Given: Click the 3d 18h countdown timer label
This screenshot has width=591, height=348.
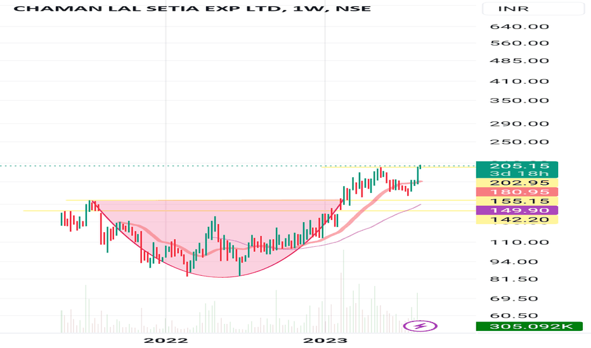Looking at the screenshot, I should [x=519, y=174].
